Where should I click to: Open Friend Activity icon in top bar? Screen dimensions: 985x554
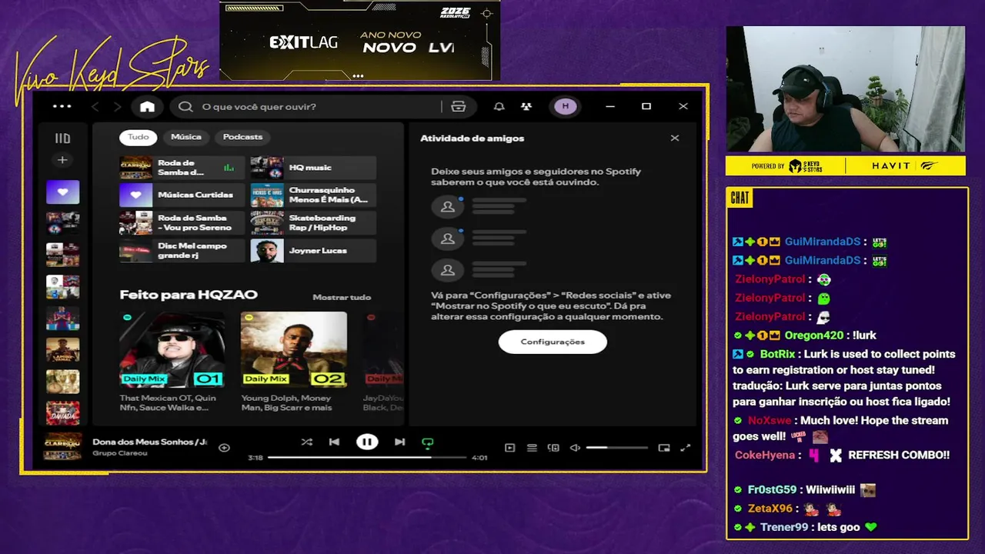[x=526, y=107]
